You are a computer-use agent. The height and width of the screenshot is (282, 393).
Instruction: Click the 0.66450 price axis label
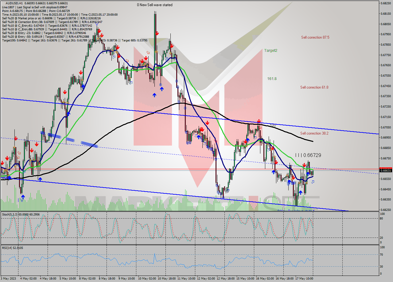click(x=386, y=189)
